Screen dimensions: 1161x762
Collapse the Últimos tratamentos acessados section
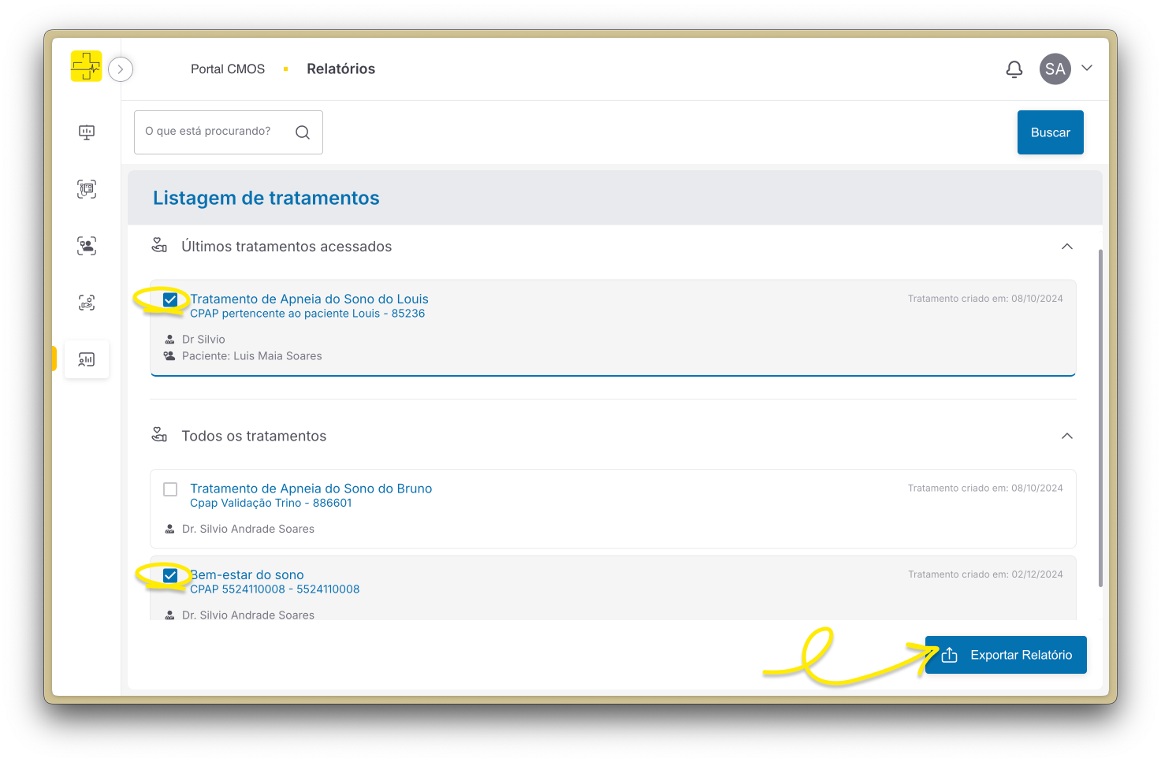[x=1066, y=246]
